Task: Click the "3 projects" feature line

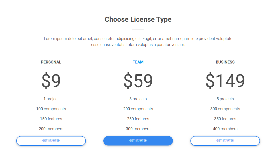Action: tap(138, 99)
